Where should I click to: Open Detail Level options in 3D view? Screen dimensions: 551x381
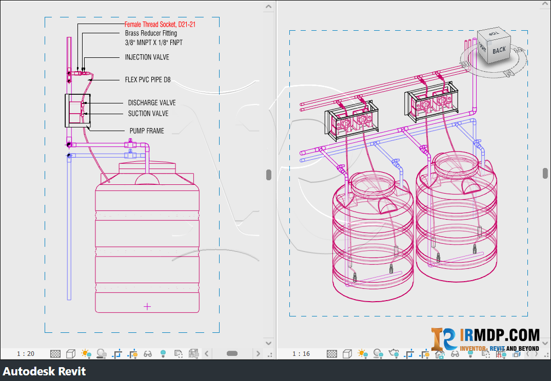pyautogui.click(x=332, y=354)
